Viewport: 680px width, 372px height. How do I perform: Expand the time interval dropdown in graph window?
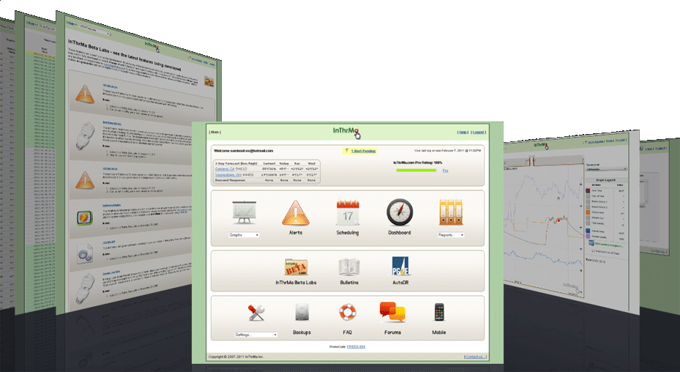pos(606,169)
